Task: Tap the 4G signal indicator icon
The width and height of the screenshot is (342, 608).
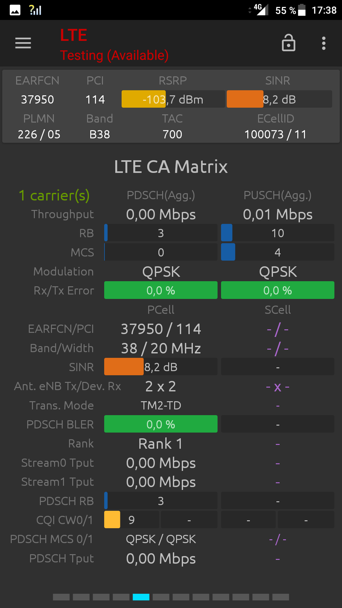Action: pyautogui.click(x=261, y=10)
